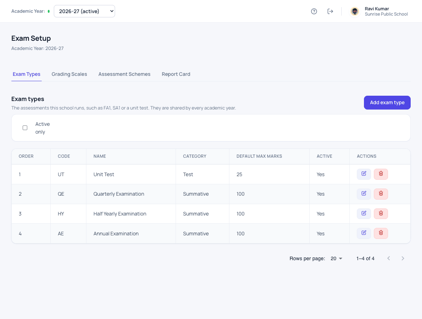Open the Academic Year dropdown
The height and width of the screenshot is (319, 422).
[85, 11]
